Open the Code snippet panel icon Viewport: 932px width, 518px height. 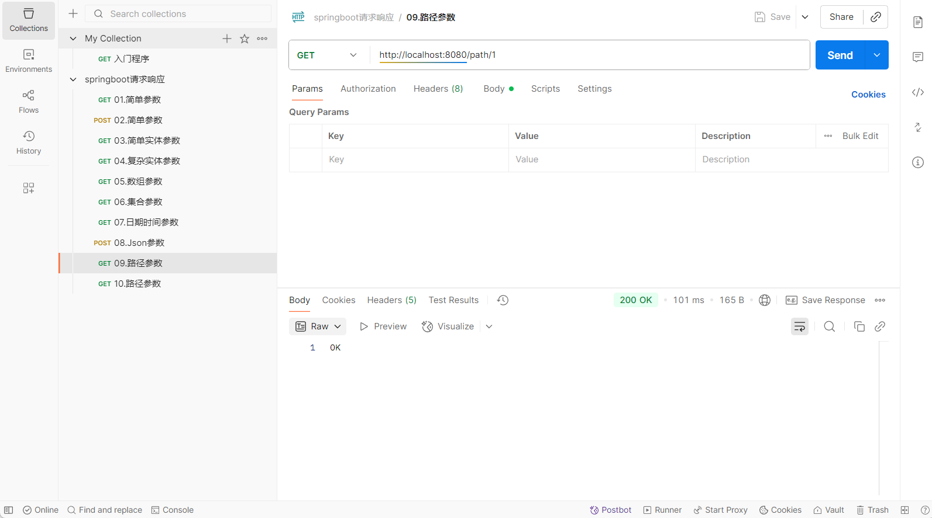(918, 92)
